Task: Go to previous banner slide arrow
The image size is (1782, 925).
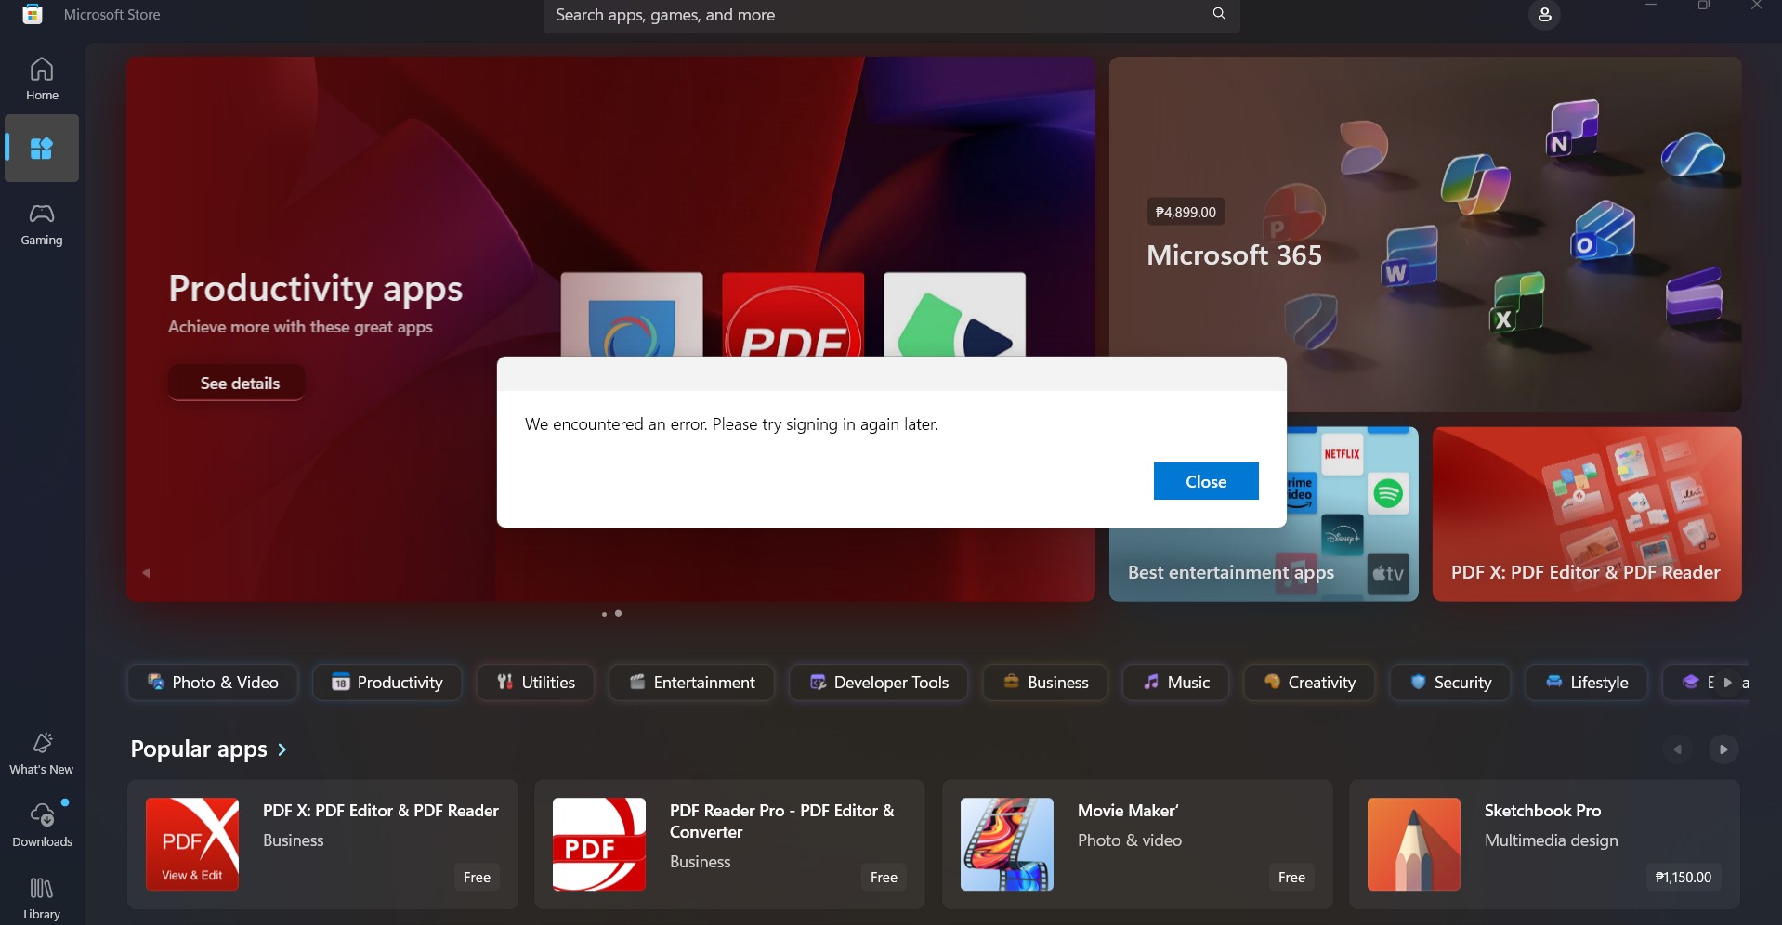Action: pos(146,573)
